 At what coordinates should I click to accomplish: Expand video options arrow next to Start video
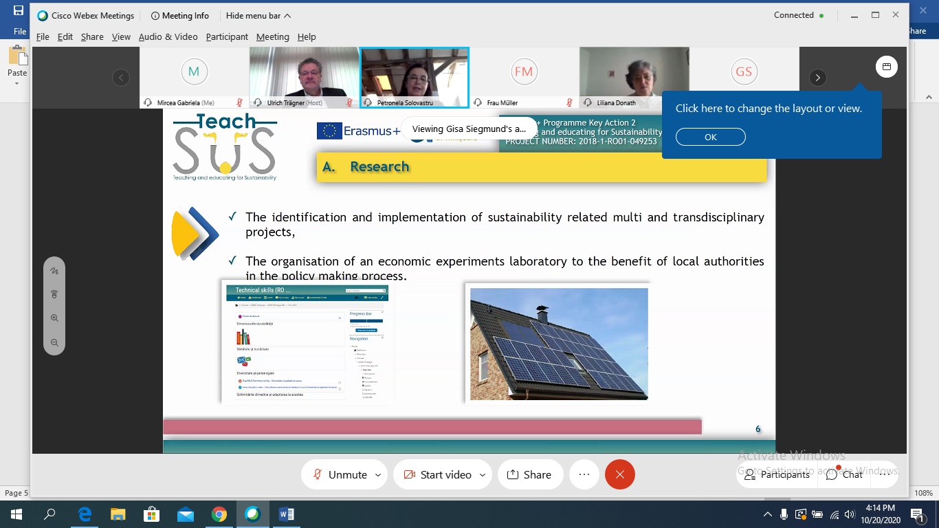tap(483, 474)
